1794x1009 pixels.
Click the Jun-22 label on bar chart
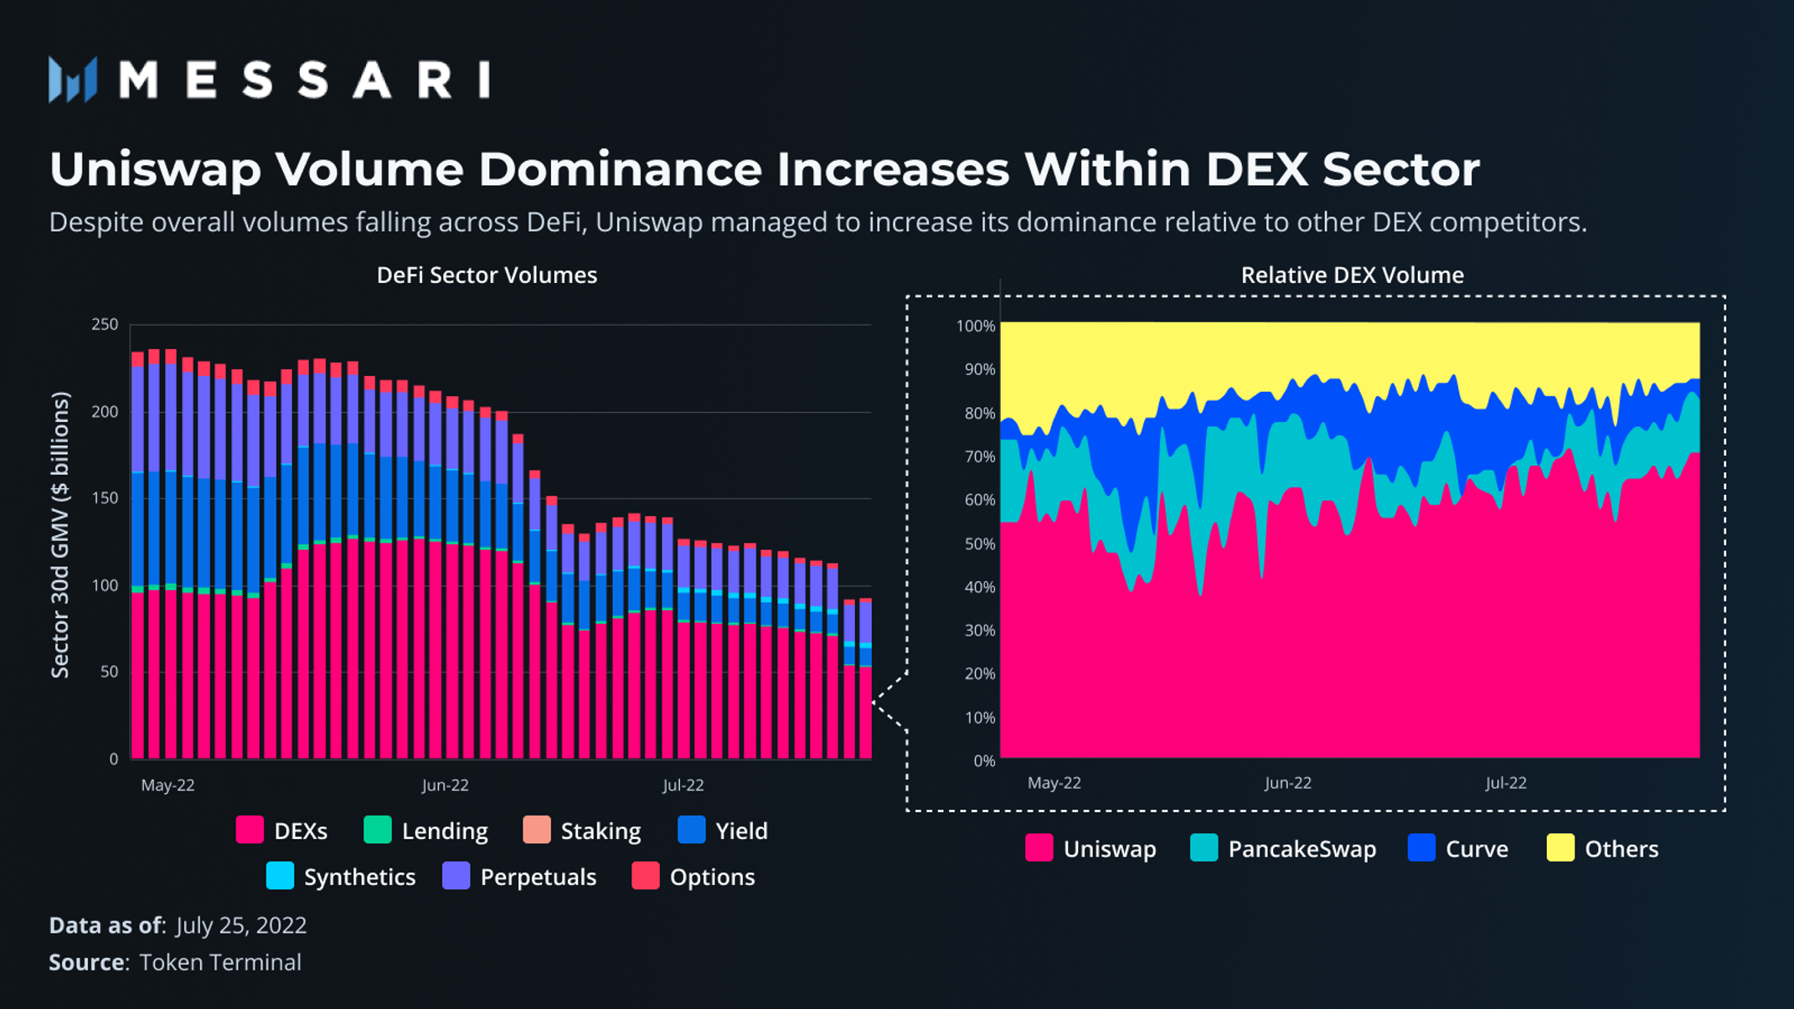point(445,785)
